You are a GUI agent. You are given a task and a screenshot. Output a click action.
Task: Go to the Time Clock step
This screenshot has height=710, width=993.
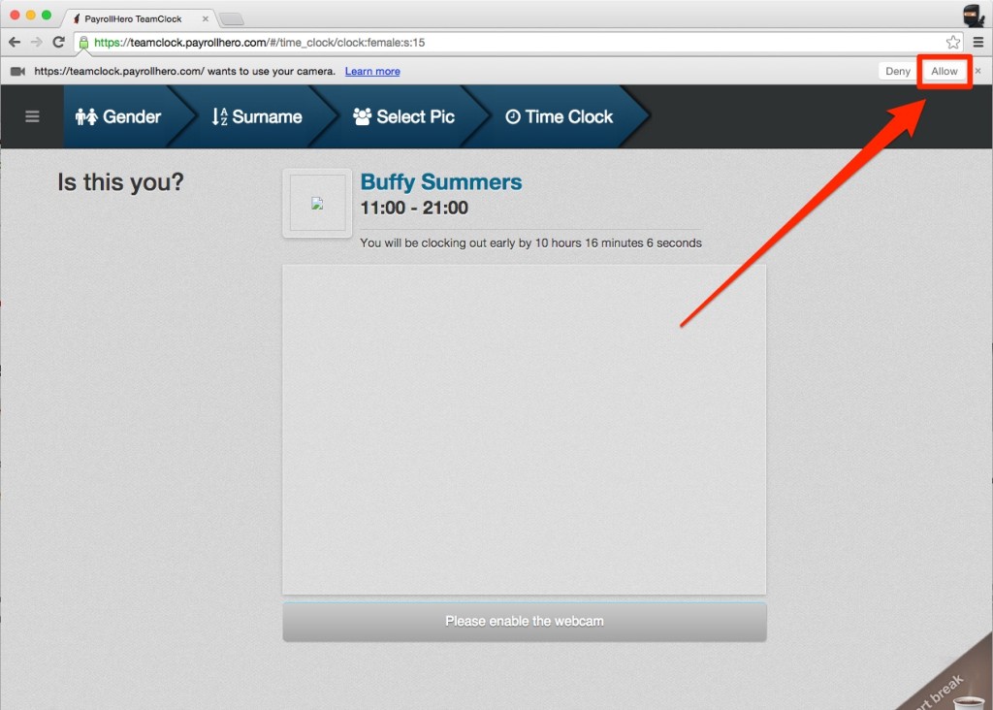click(560, 116)
